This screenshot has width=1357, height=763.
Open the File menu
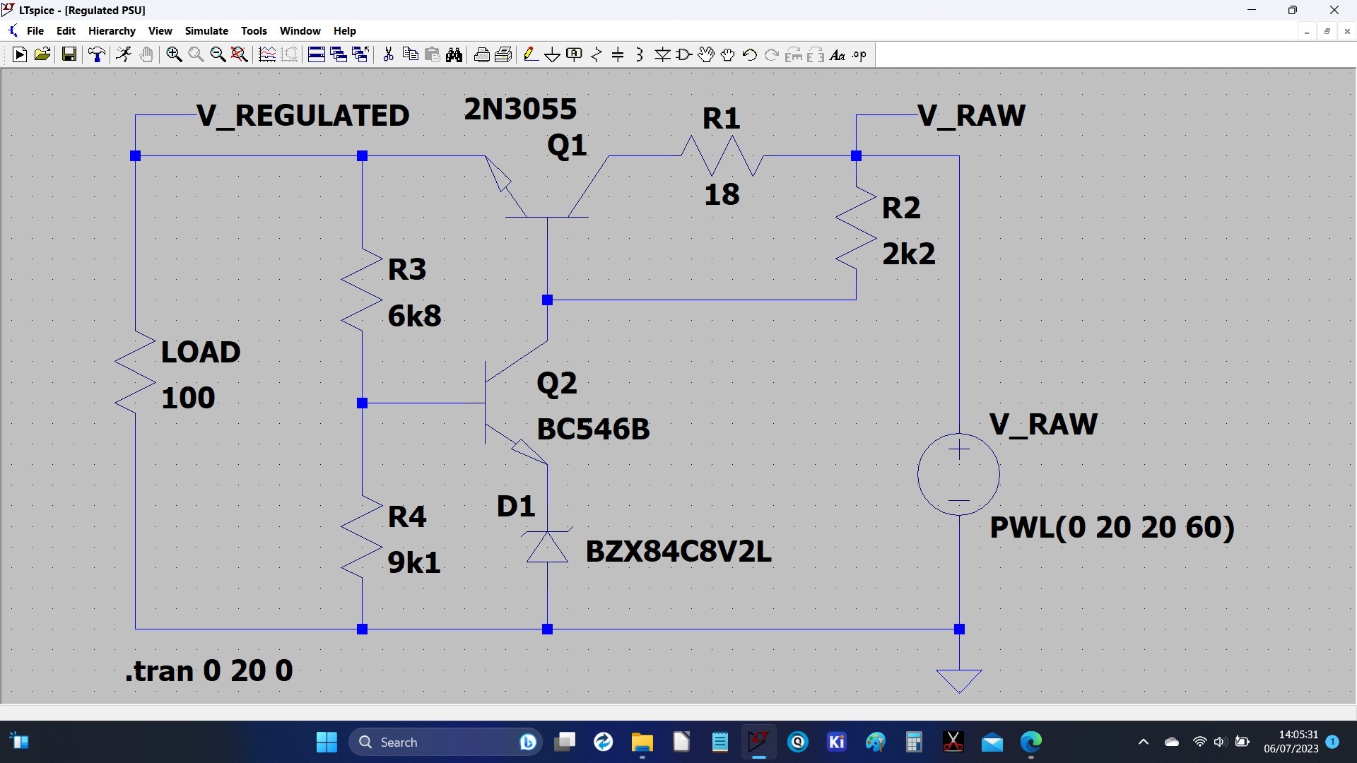(35, 31)
